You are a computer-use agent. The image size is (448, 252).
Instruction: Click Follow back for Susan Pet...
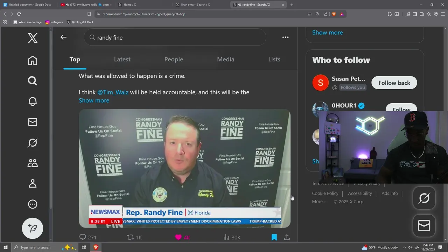point(394,83)
